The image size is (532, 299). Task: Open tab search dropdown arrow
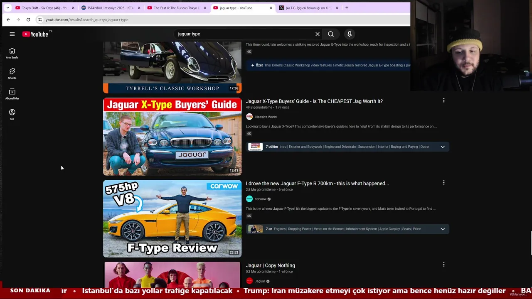click(7, 8)
